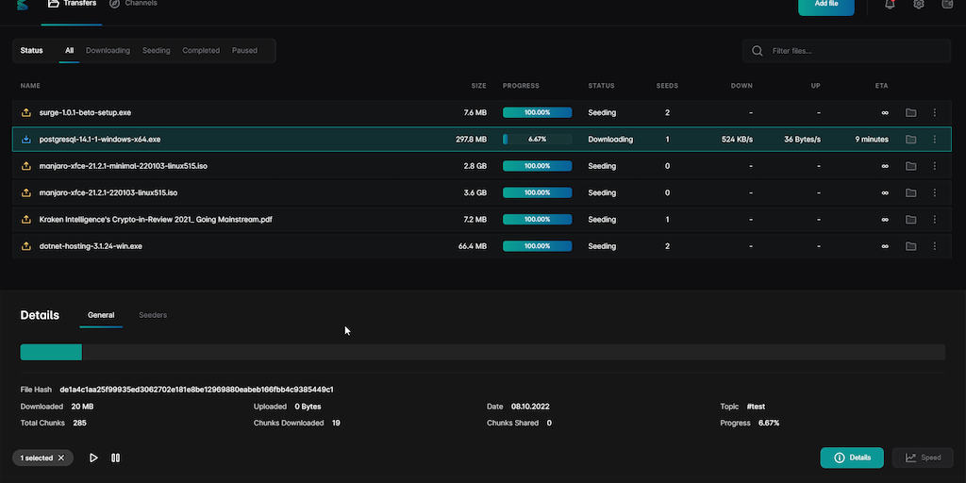
Task: Open folder for surge-1.0.1-beta-setup.exe
Action: pyautogui.click(x=910, y=113)
